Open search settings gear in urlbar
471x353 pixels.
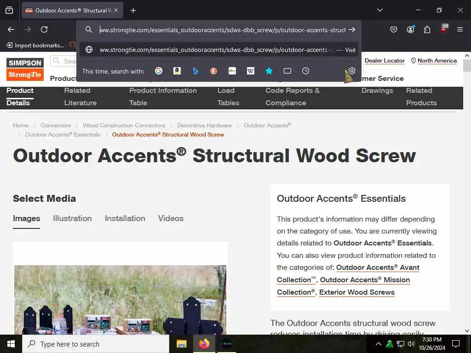click(x=352, y=71)
